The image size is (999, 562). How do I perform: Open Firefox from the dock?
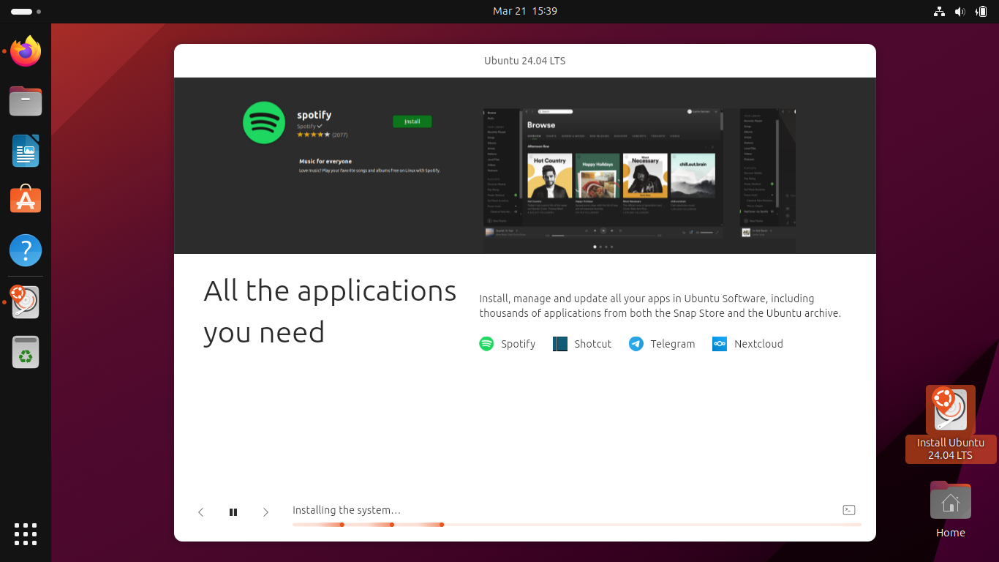pos(25,51)
